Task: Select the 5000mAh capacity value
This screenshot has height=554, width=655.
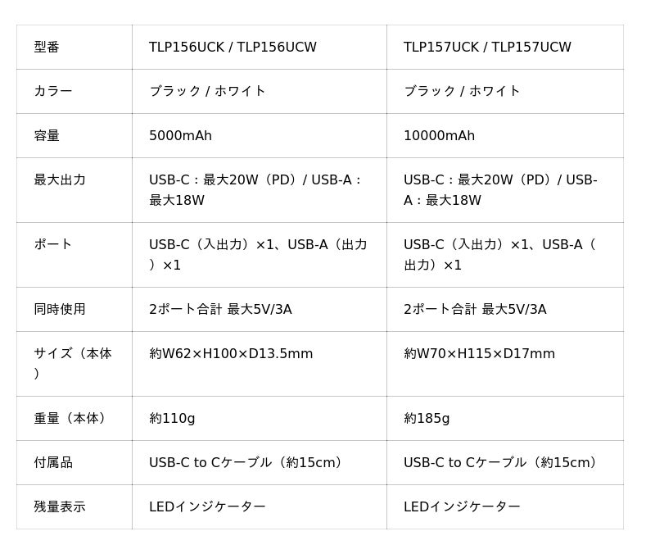Action: coord(180,136)
